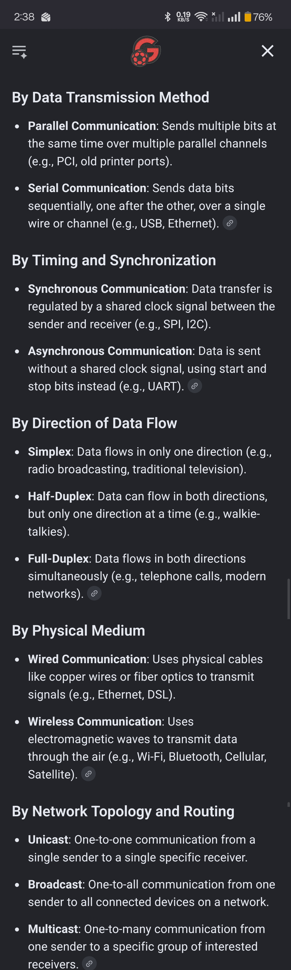Screen dimensions: 291x970
Task: Open the source link after Full-Duplex paragraph
Action: coord(94,593)
